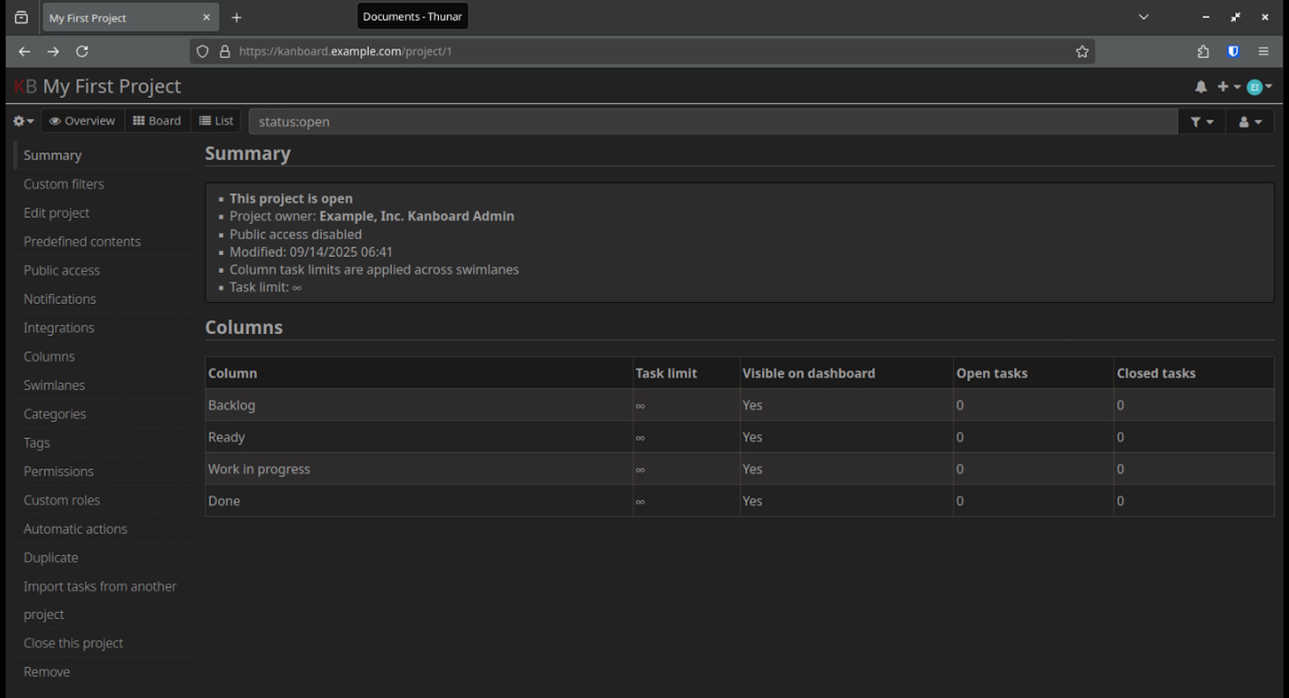Screen dimensions: 1289x698
Task: Click the browser reload icon
Action: pos(82,52)
